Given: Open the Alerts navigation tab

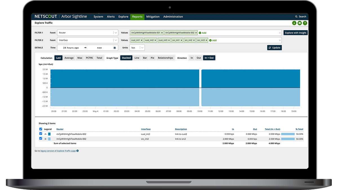Looking at the screenshot, I should coord(111,17).
